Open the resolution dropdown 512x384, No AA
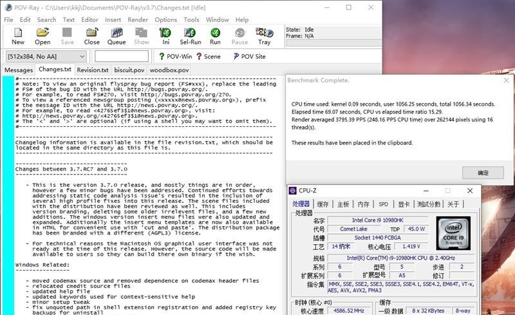The width and height of the screenshot is (515, 315). coord(46,57)
